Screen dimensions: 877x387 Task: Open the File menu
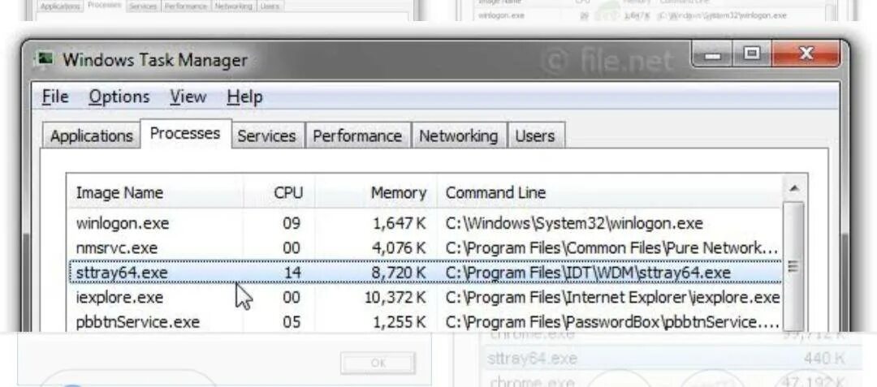point(55,97)
